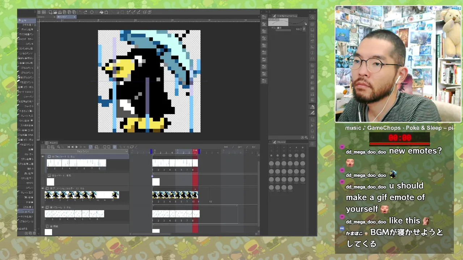463x260 pixels.
Task: Select the brush sub tool icon in right dock
Action: point(313,113)
